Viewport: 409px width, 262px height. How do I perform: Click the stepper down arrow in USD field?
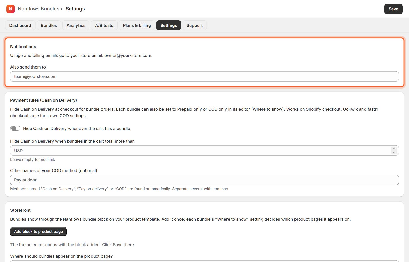tap(394, 153)
